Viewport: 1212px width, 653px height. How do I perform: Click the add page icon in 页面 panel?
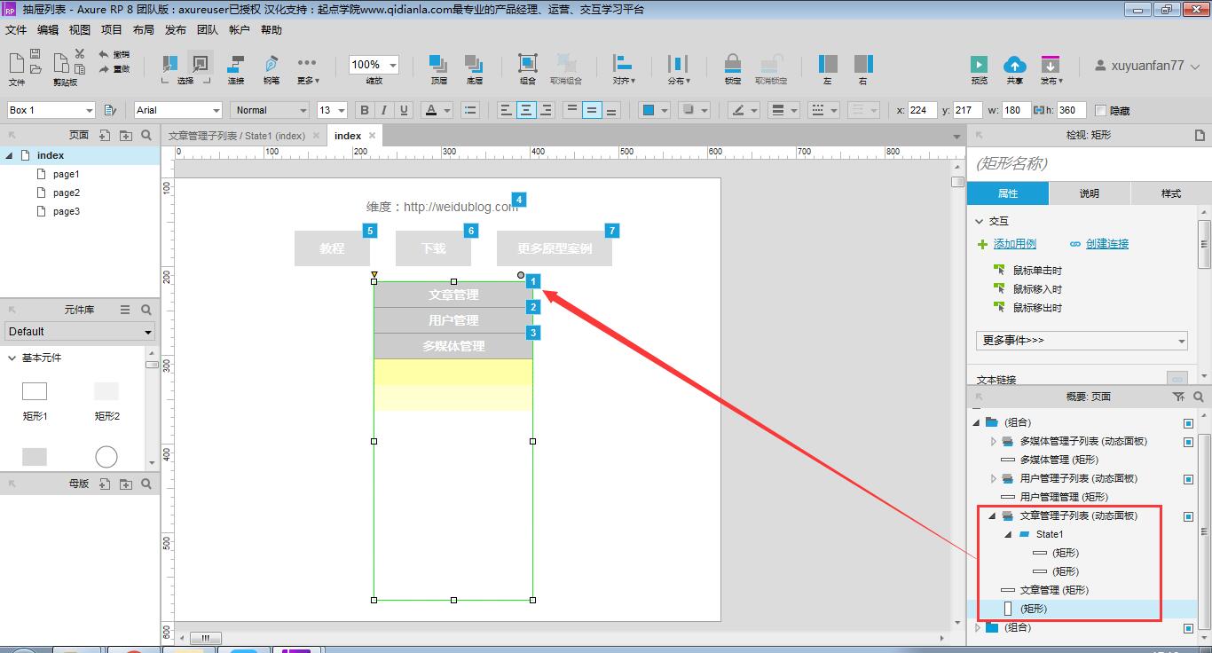click(x=105, y=135)
